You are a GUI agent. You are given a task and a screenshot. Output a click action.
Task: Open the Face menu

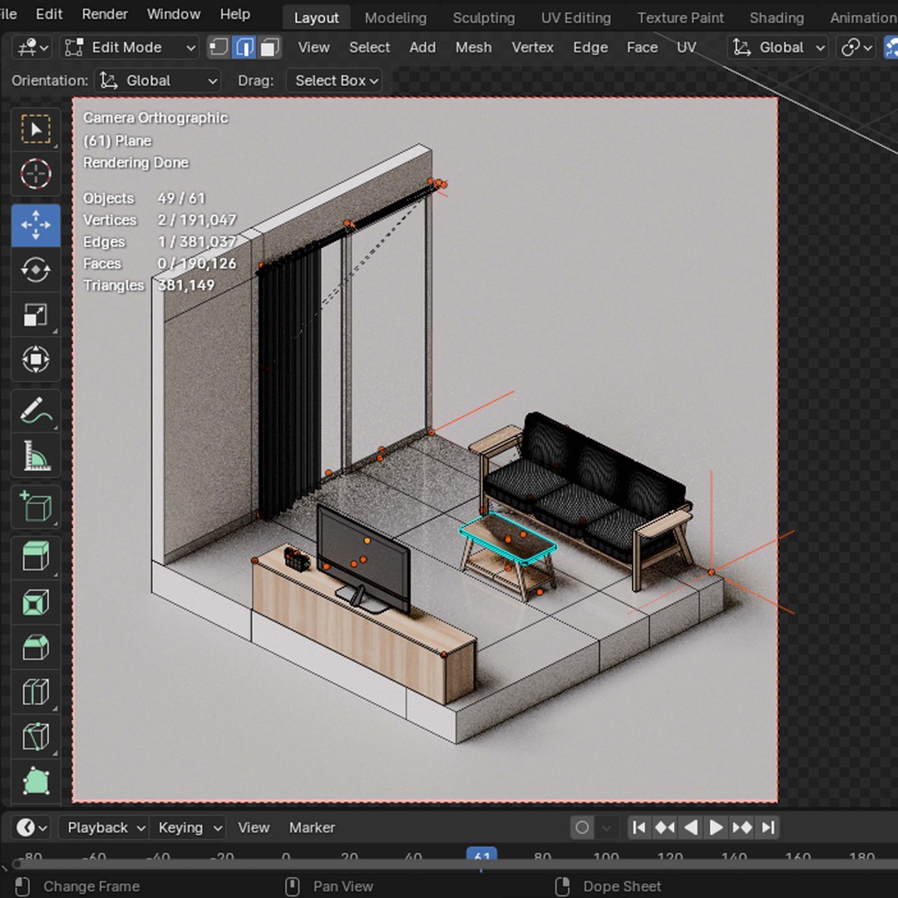(642, 47)
